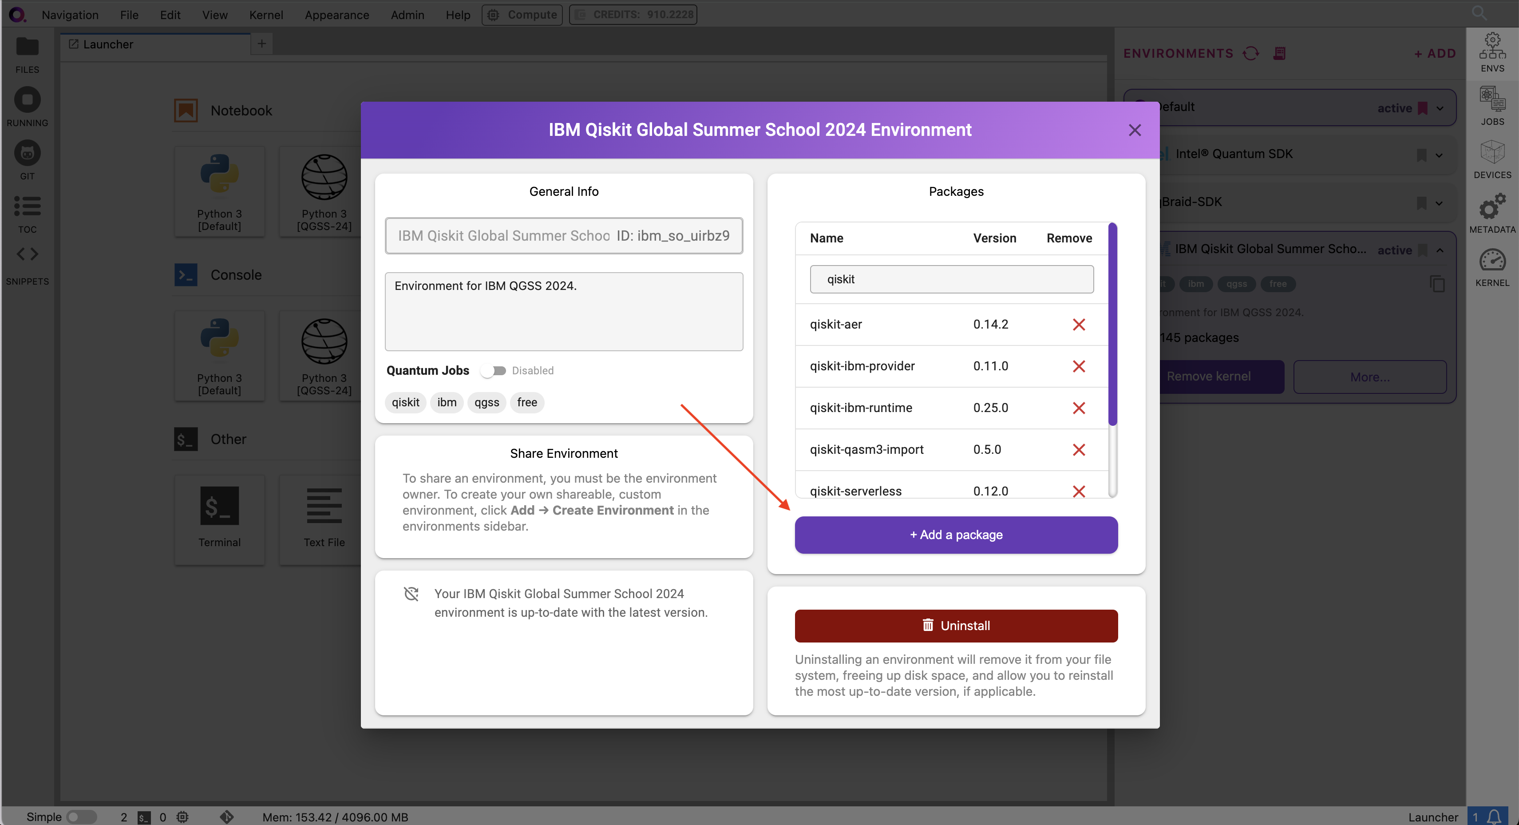Refresh the environments list
Viewport: 1519px width, 825px height.
click(x=1250, y=54)
